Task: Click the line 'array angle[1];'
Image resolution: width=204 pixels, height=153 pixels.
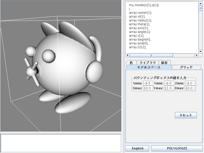Action: [x=139, y=32]
